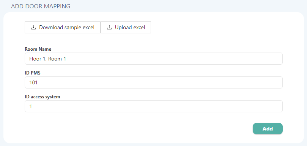Submit the mapping with the Add button
The height and width of the screenshot is (146, 307).
click(x=268, y=129)
